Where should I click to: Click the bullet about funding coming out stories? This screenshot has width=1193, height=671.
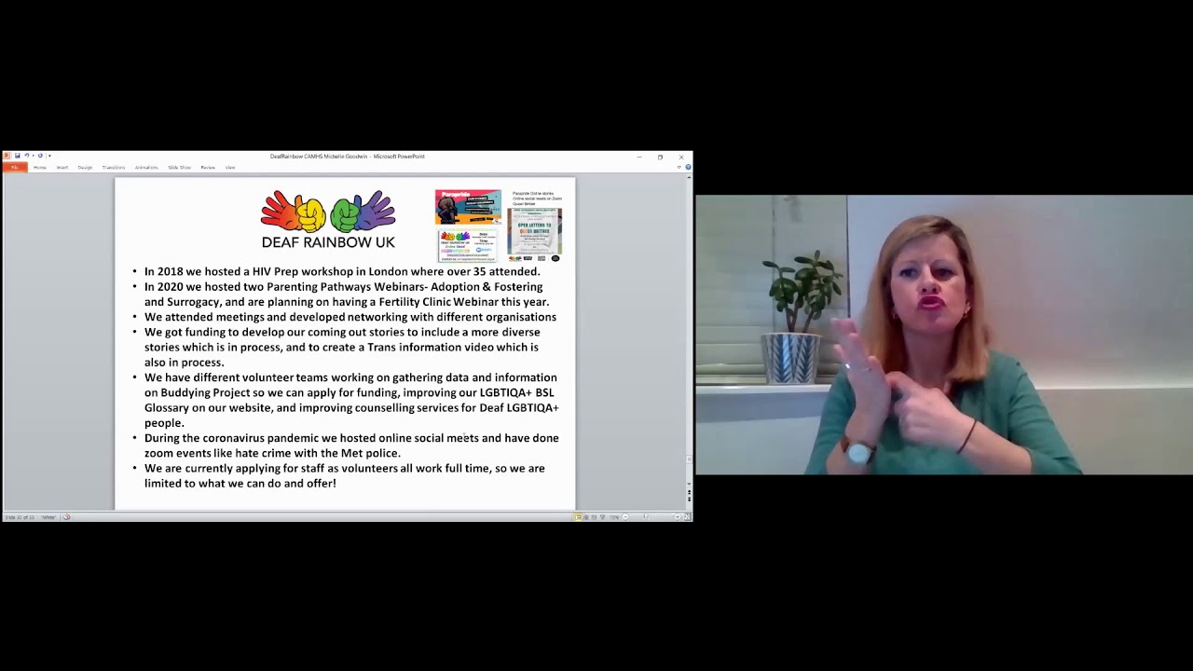pyautogui.click(x=341, y=347)
